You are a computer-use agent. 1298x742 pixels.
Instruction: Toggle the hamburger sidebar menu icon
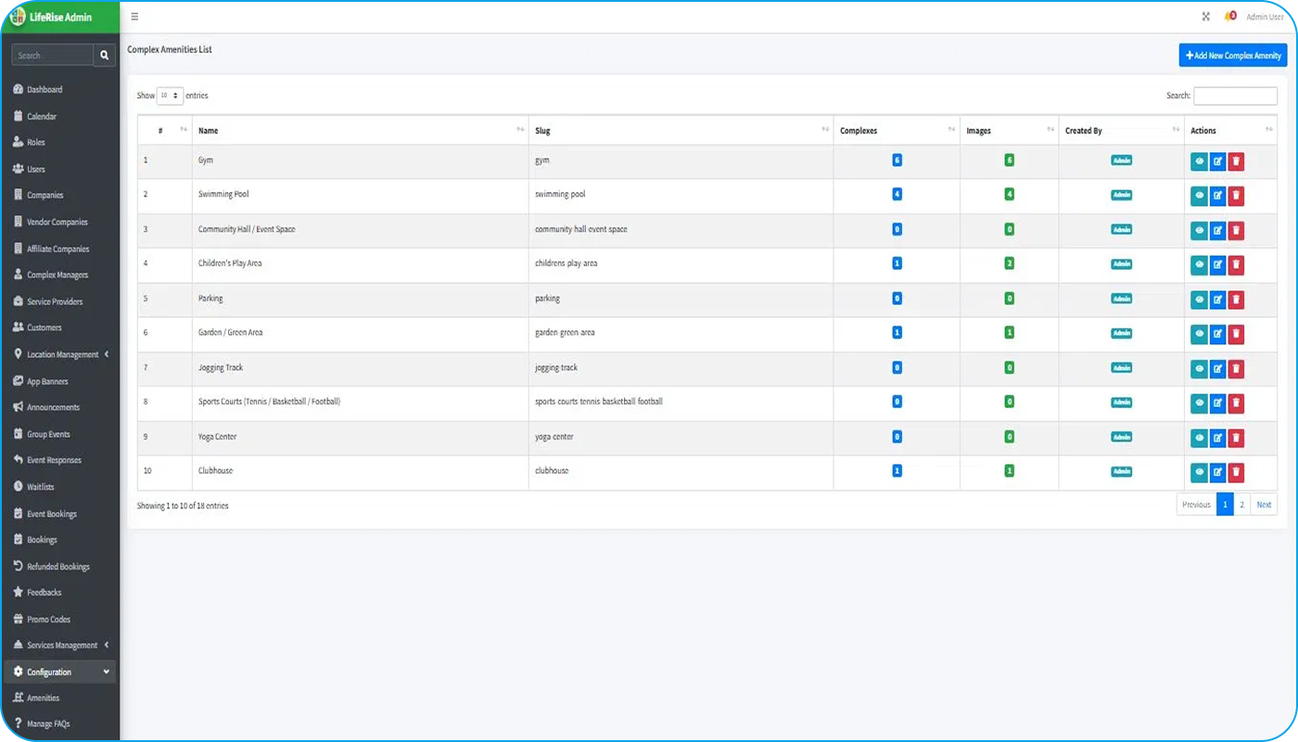coord(134,17)
